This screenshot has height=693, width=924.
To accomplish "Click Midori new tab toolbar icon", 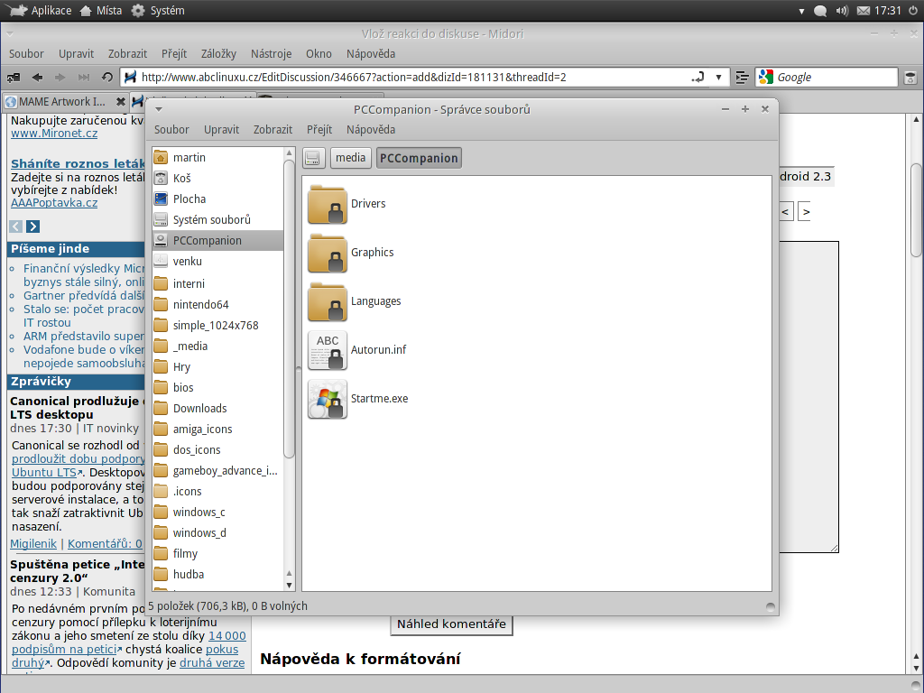I will point(13,78).
